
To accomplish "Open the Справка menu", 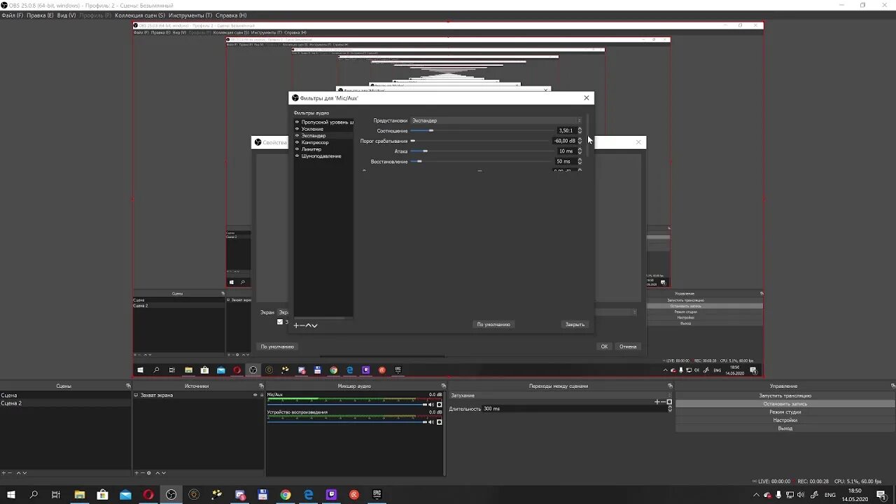I will (x=231, y=15).
